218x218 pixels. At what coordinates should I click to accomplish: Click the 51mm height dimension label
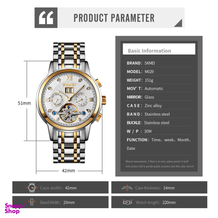pyautogui.click(x=24, y=103)
